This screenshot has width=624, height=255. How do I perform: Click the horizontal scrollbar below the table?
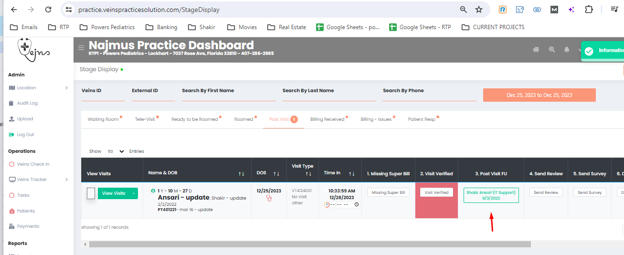(309, 244)
